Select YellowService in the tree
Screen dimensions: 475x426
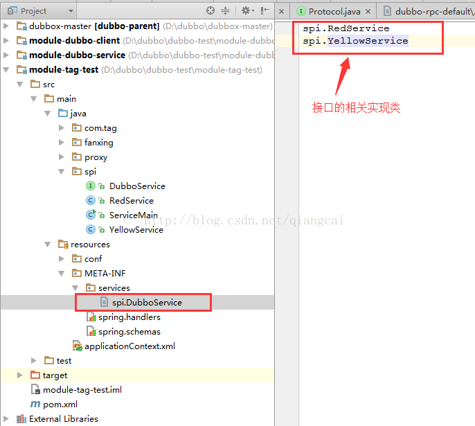pos(136,230)
